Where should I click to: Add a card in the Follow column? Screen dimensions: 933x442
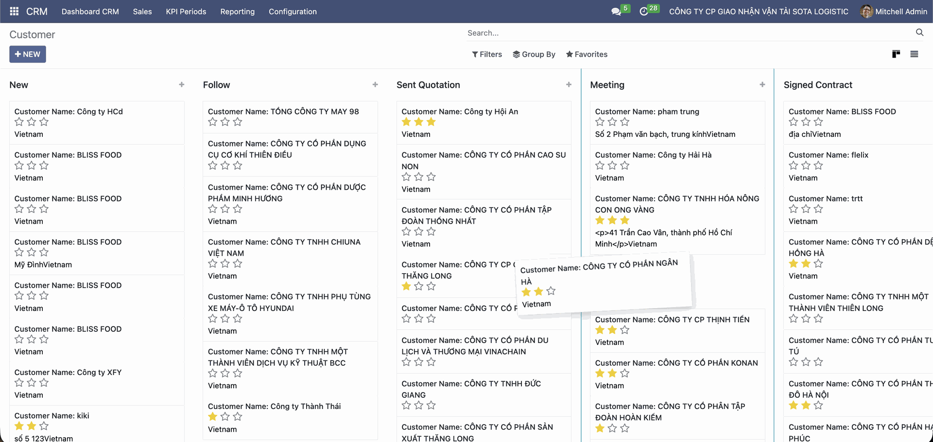pos(375,85)
